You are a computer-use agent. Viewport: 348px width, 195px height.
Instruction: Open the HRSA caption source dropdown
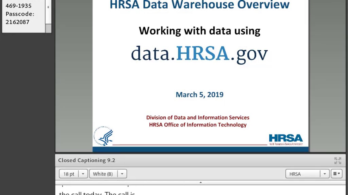click(x=307, y=174)
